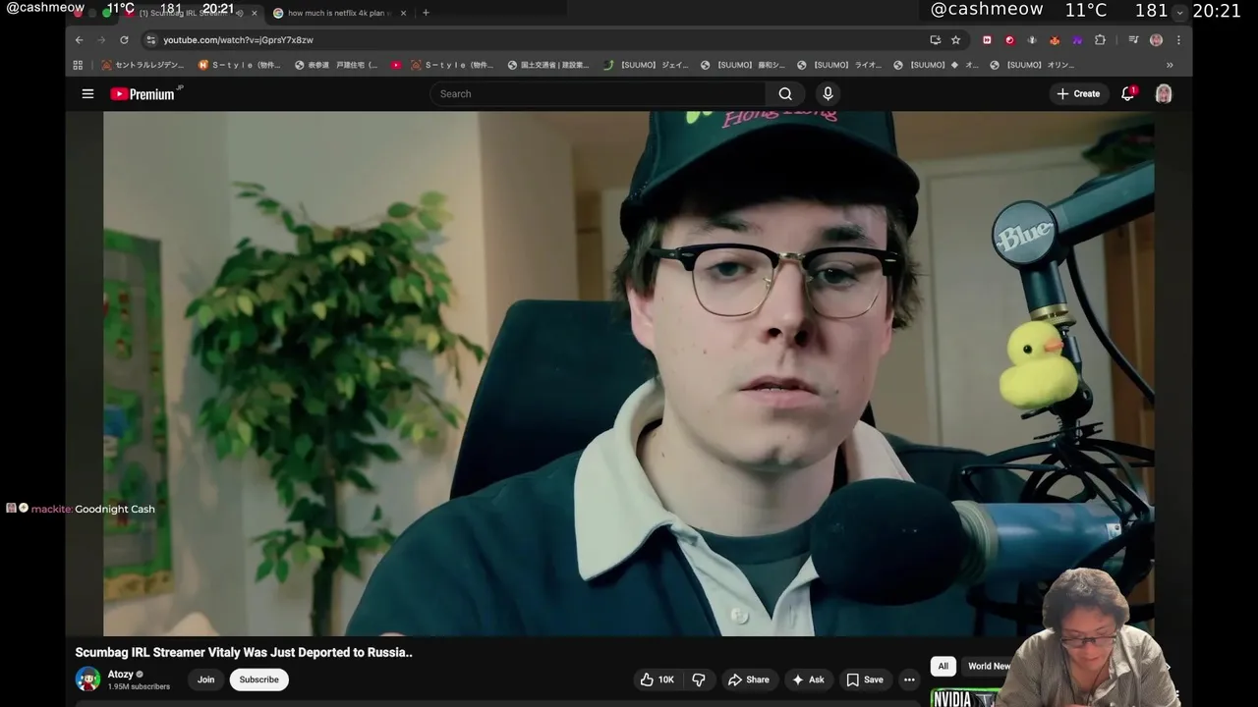
Task: Open the YouTube hamburger guide menu
Action: tap(87, 93)
